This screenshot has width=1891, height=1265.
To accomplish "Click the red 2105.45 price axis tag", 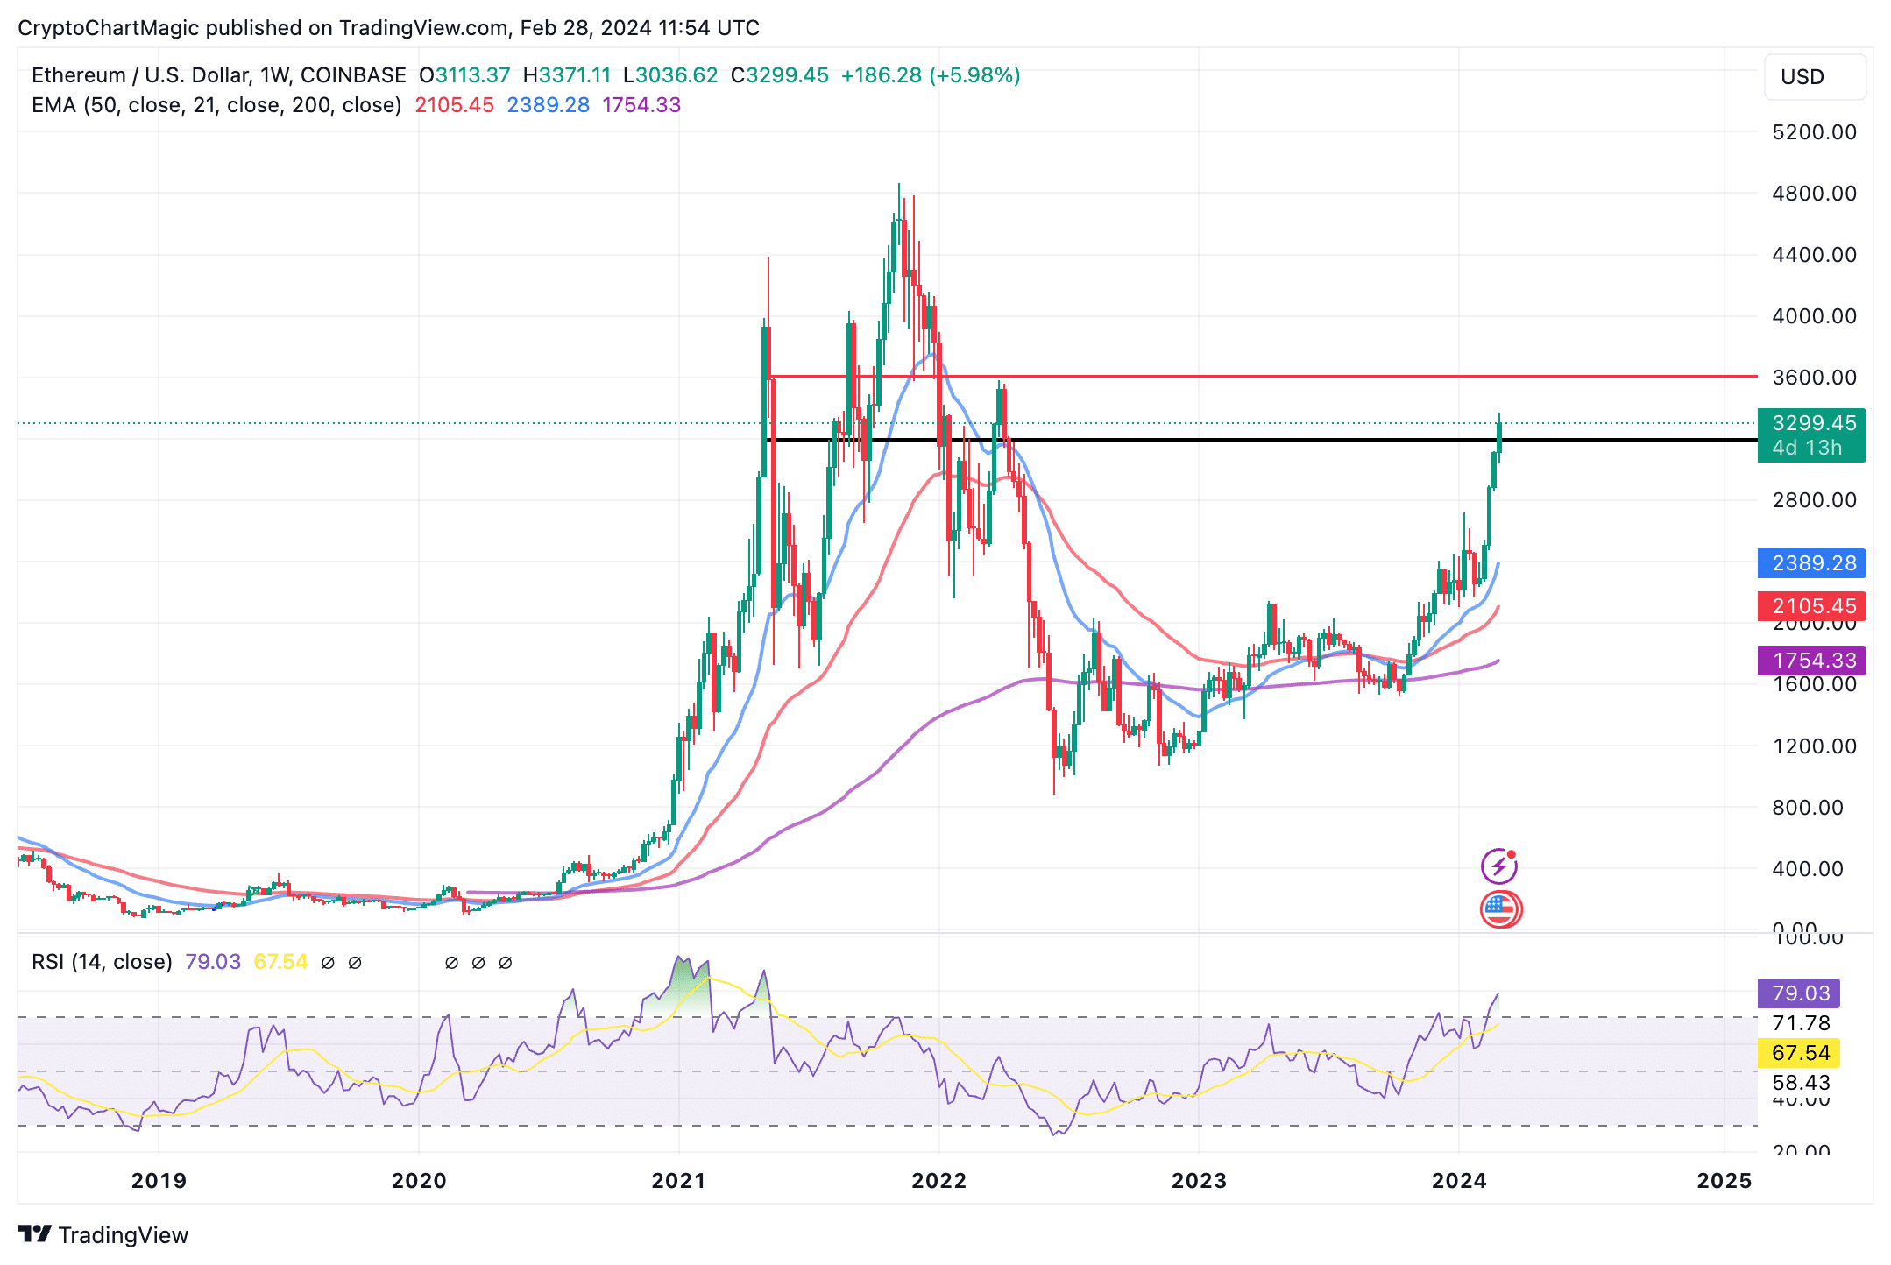I will pos(1811,606).
